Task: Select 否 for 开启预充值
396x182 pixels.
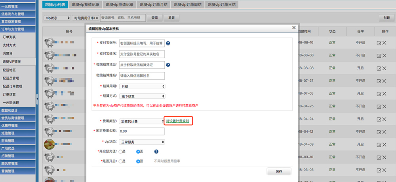Action: click(x=138, y=152)
